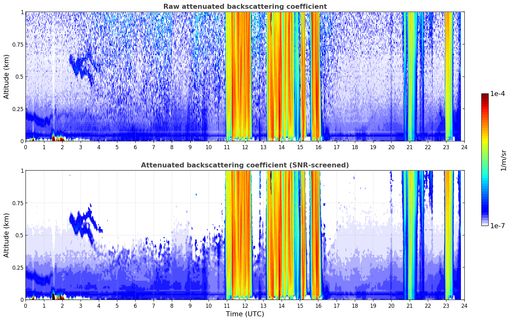Screen dimensions: 510x321
Task: Click the '0.75' altitude tick on raw plot
Action: (x=18, y=45)
